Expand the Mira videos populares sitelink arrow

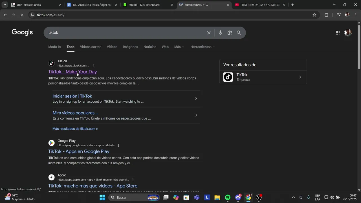coord(196,115)
